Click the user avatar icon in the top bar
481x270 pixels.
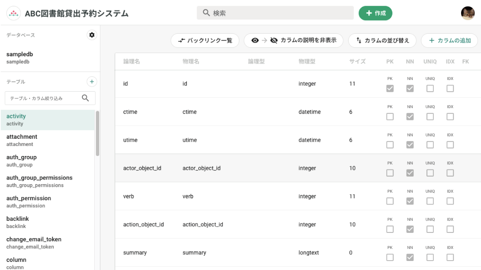468,13
